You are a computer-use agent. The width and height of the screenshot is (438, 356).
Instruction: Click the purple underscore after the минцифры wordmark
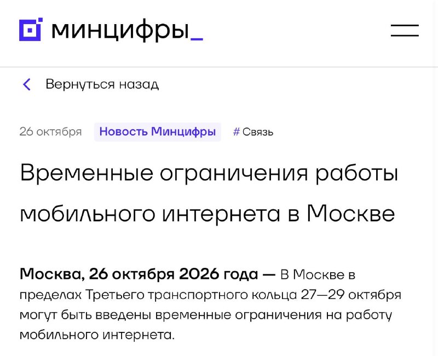click(197, 39)
